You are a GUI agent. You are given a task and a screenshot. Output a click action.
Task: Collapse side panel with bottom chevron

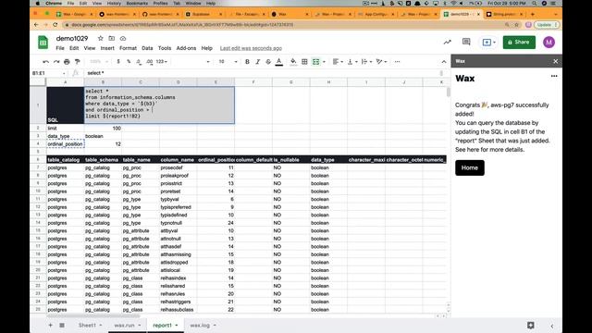click(x=551, y=326)
